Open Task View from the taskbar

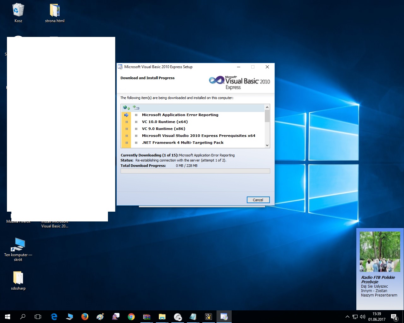(38, 317)
